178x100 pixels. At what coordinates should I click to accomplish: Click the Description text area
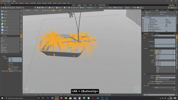pos(165,41)
